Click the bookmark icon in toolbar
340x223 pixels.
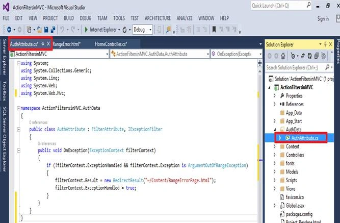214,29
